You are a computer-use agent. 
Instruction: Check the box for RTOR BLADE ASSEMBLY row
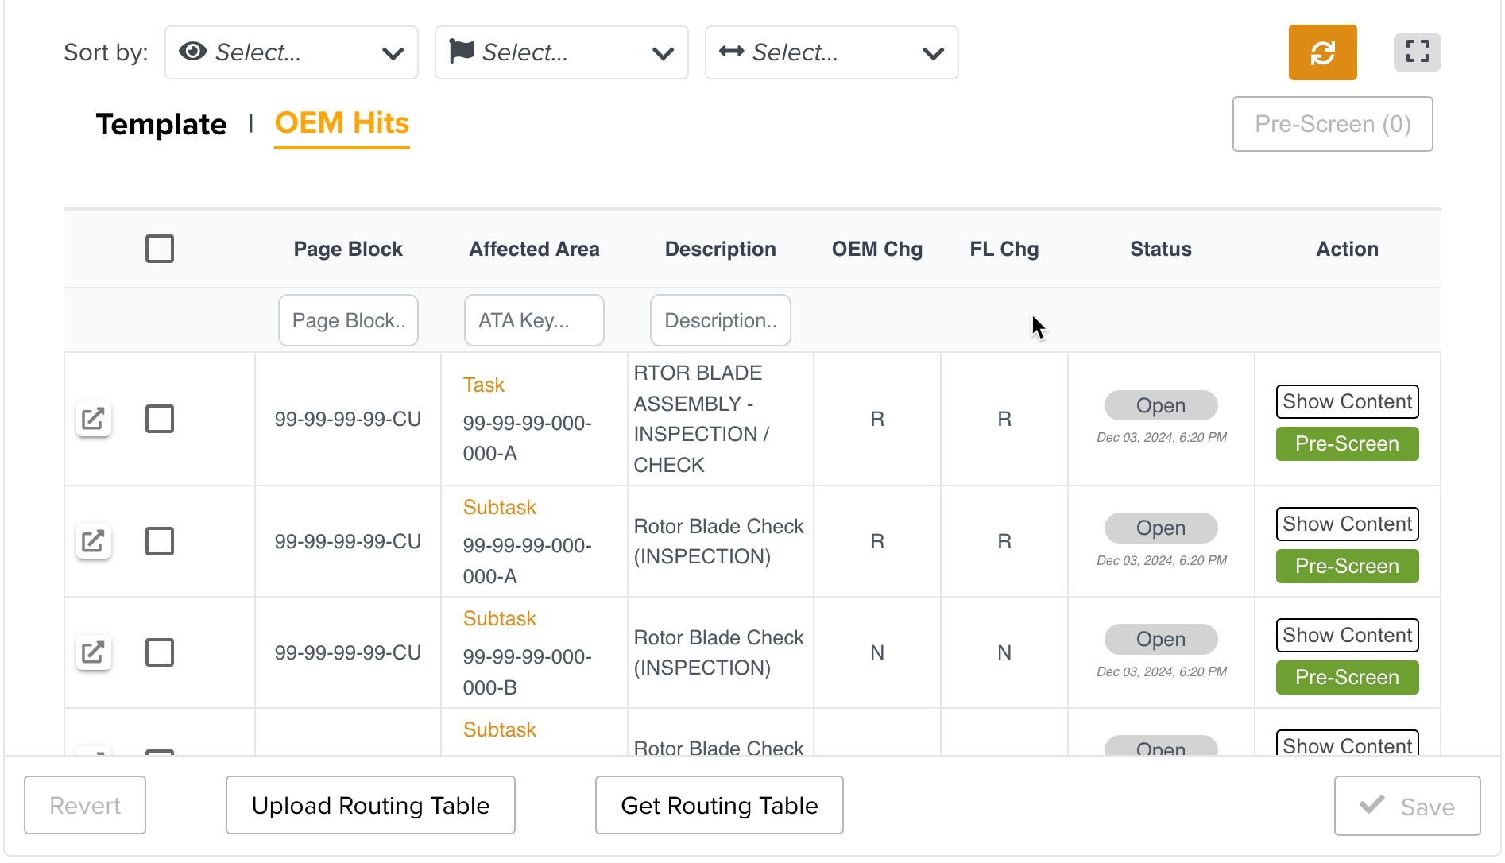pyautogui.click(x=160, y=419)
